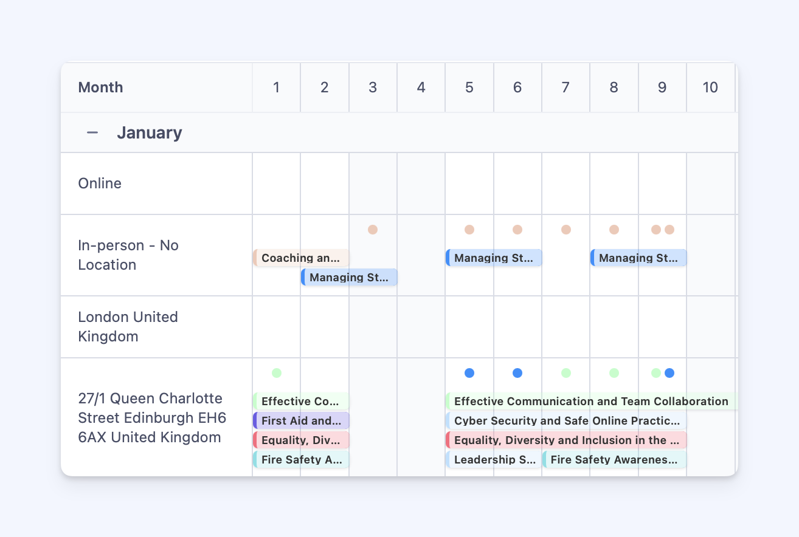Click the blue dot under day 9
Image resolution: width=799 pixels, height=537 pixels.
pyautogui.click(x=669, y=373)
